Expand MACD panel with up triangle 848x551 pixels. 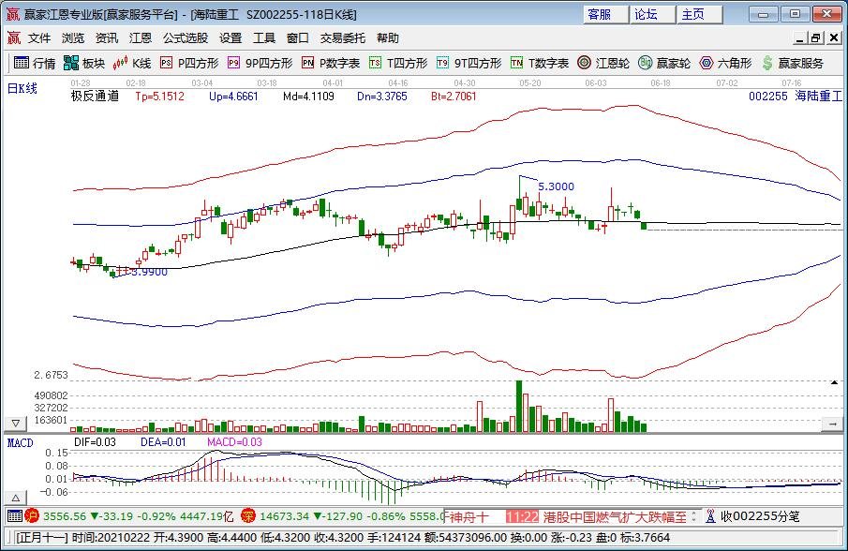point(16,498)
